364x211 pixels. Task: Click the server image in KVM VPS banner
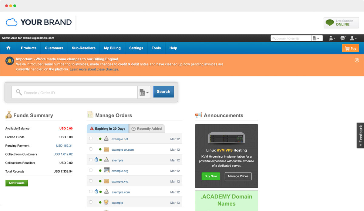click(x=226, y=138)
